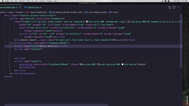Click the closing </x-jet-dialog-modal> tag
This screenshot has width=189, height=106.
tap(22, 74)
